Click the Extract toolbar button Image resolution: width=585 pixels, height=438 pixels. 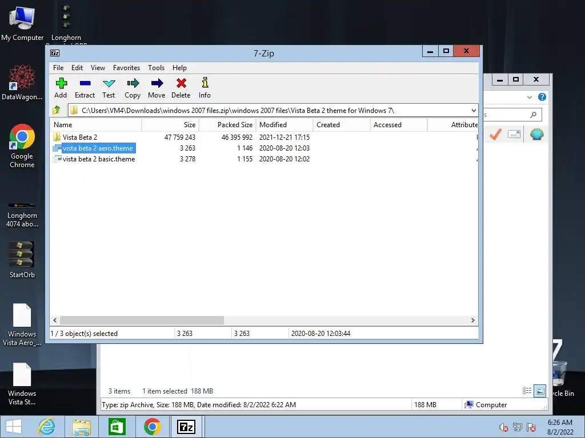85,88
